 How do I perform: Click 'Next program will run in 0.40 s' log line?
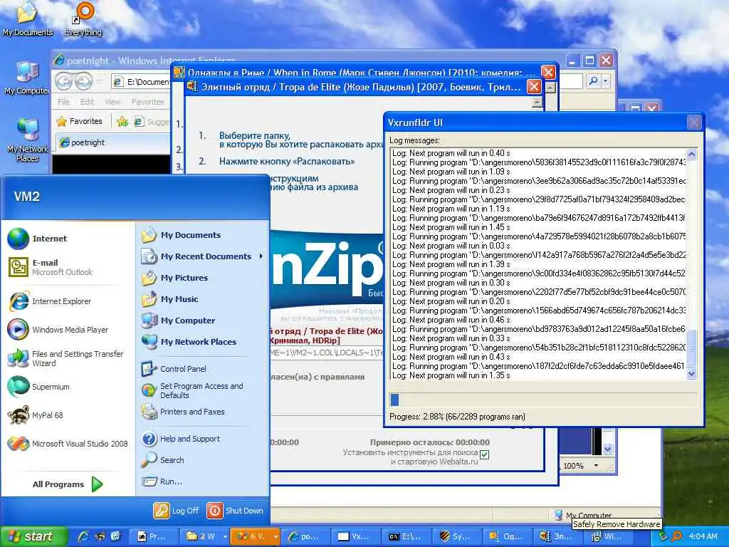(x=451, y=153)
